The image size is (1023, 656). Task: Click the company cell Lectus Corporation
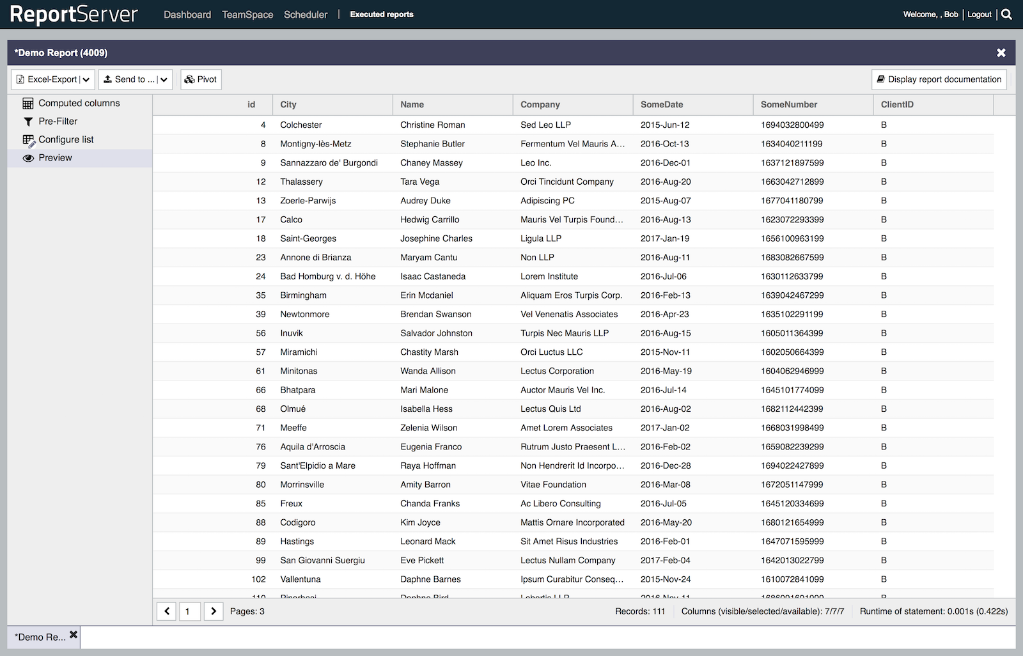[x=557, y=371]
